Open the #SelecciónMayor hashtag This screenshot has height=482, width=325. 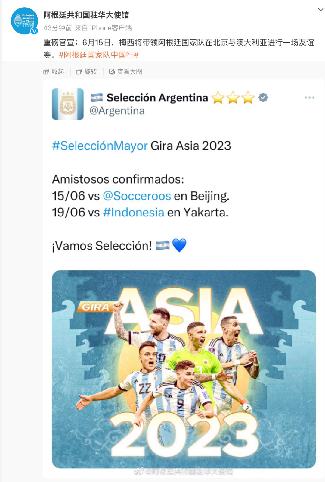[100, 146]
